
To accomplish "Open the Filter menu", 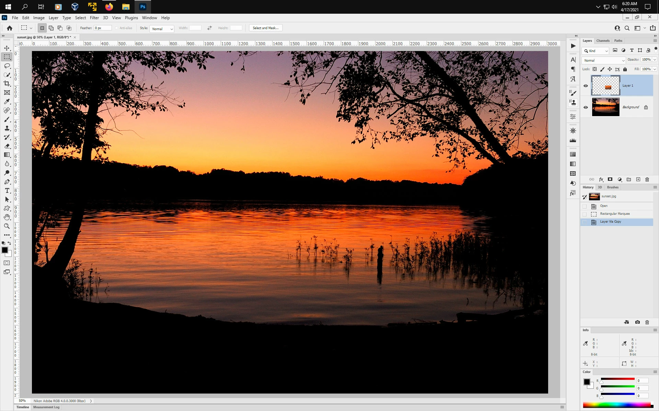I will coord(94,18).
